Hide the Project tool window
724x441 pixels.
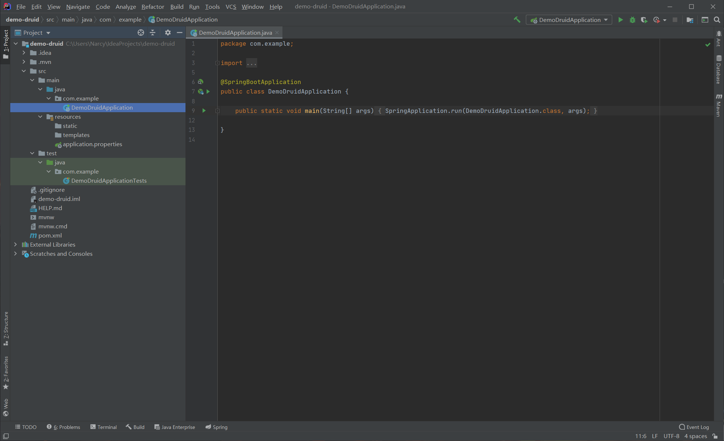coord(180,33)
